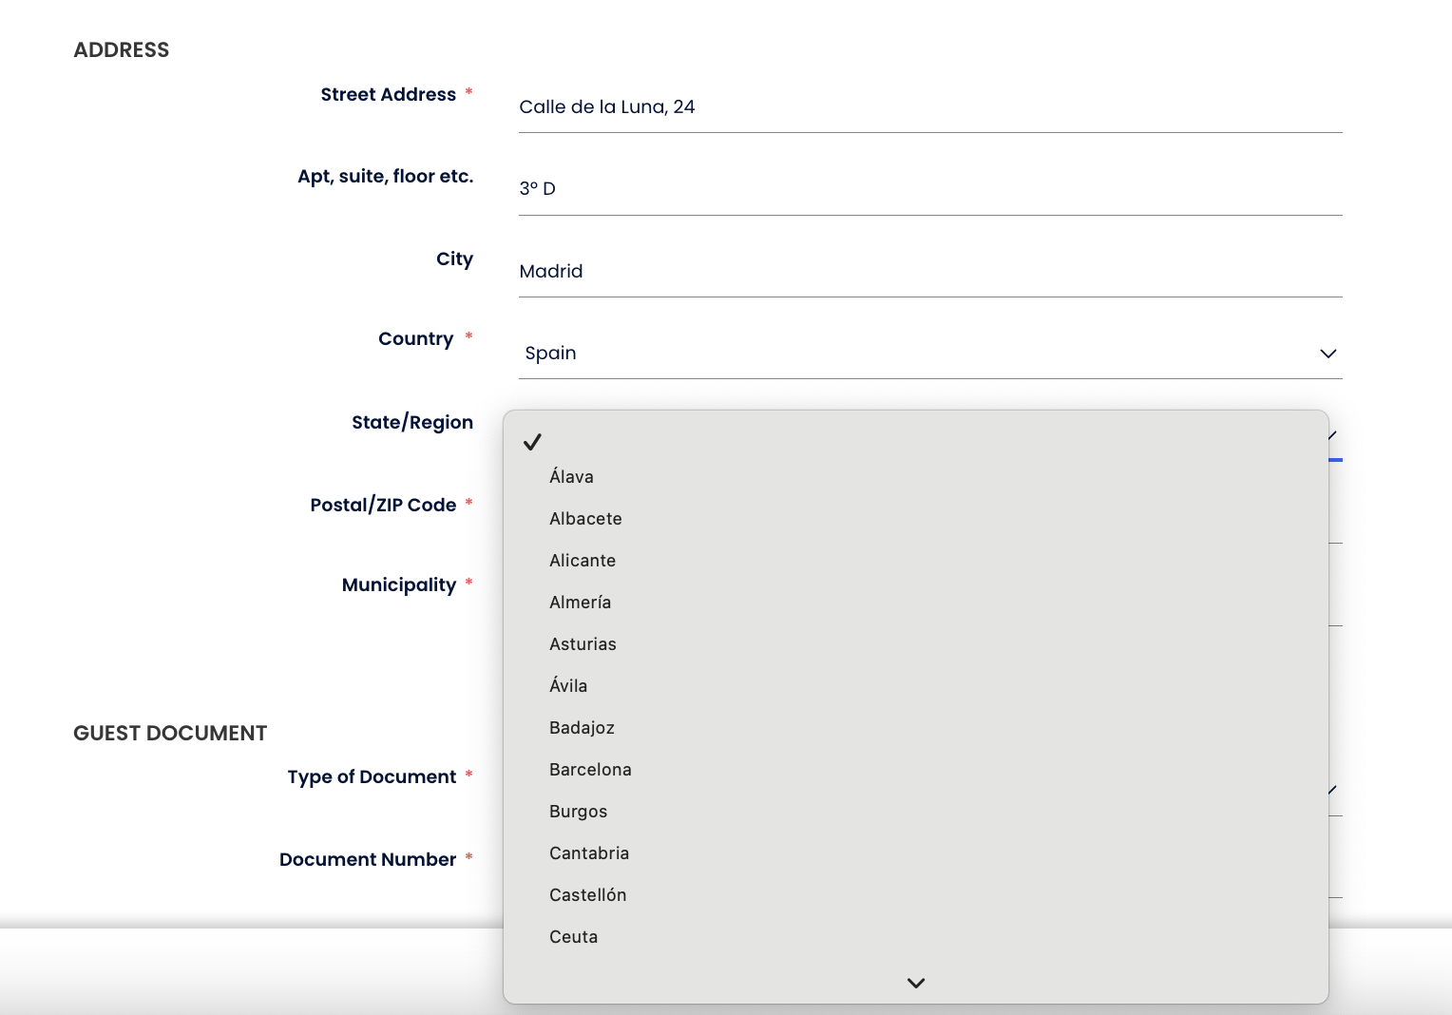Viewport: 1452px width, 1015px height.
Task: Select Álava from the region list
Action: (571, 477)
